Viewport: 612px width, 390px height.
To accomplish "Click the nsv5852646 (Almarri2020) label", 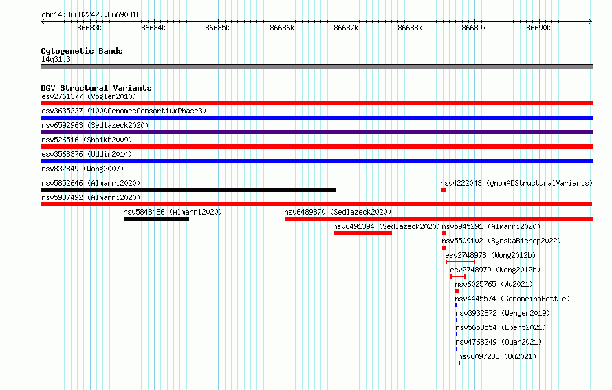I will coord(91,183).
